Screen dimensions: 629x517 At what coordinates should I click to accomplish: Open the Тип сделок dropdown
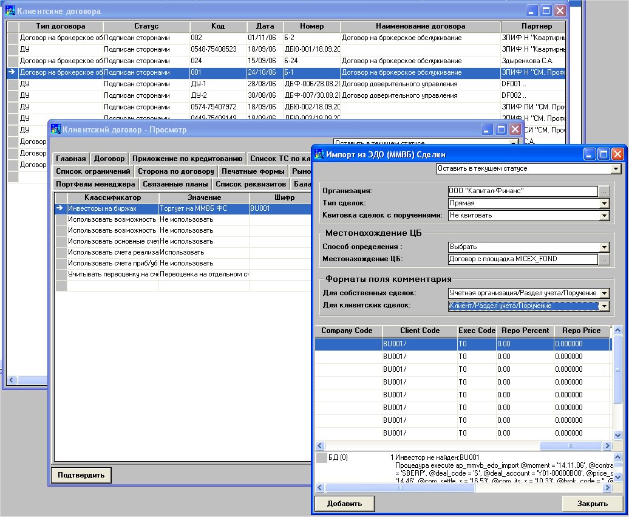pyautogui.click(x=604, y=204)
